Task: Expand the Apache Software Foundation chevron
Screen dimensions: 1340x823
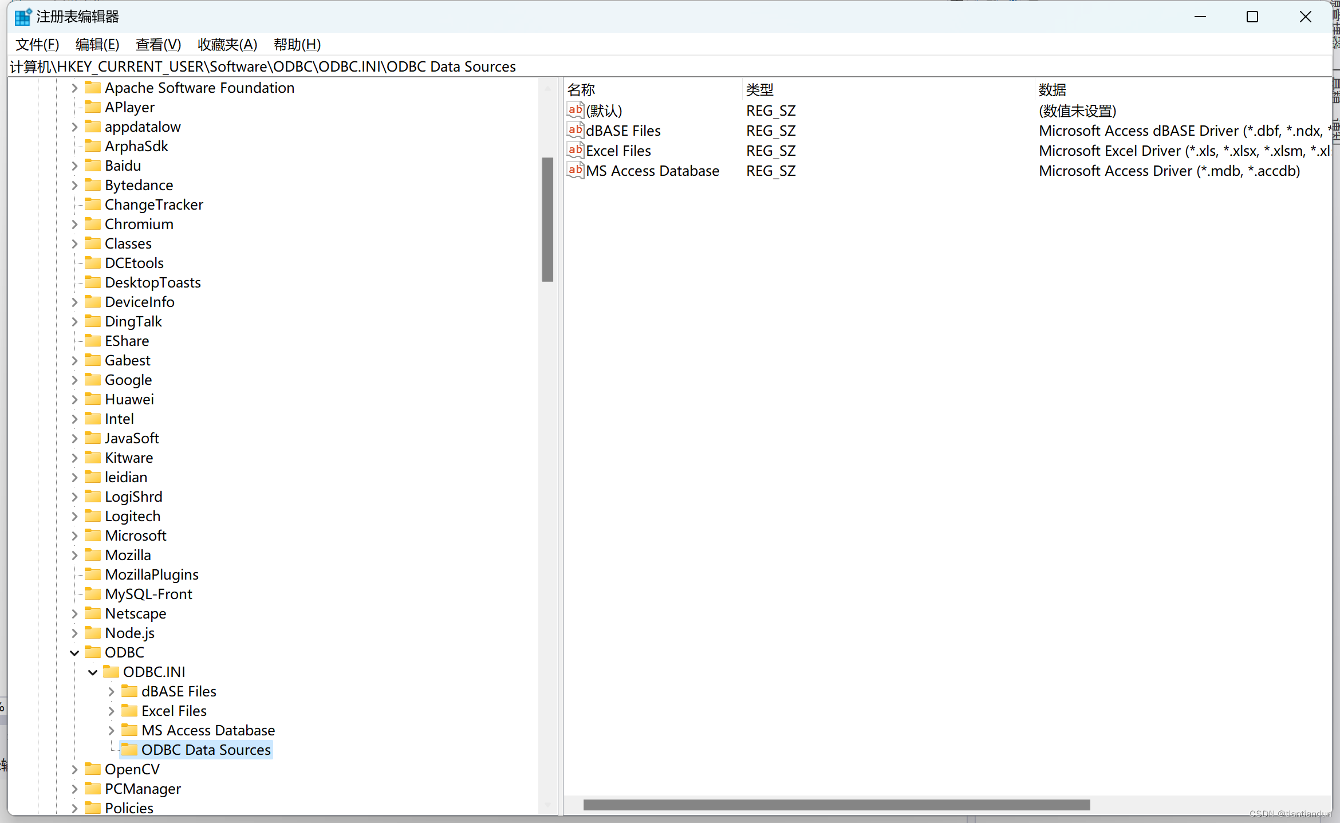Action: 74,88
